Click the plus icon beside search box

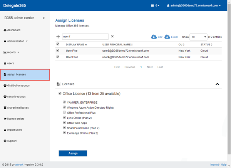(58, 37)
